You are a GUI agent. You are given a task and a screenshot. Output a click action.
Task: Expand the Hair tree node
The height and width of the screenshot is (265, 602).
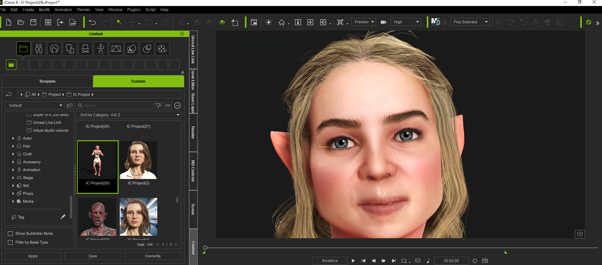[x=13, y=146]
